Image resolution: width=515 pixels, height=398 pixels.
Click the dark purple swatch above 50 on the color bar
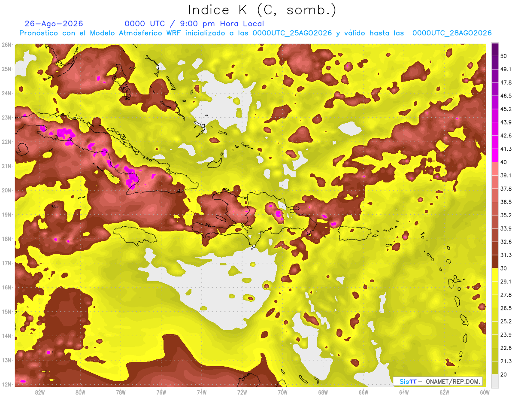point(495,49)
